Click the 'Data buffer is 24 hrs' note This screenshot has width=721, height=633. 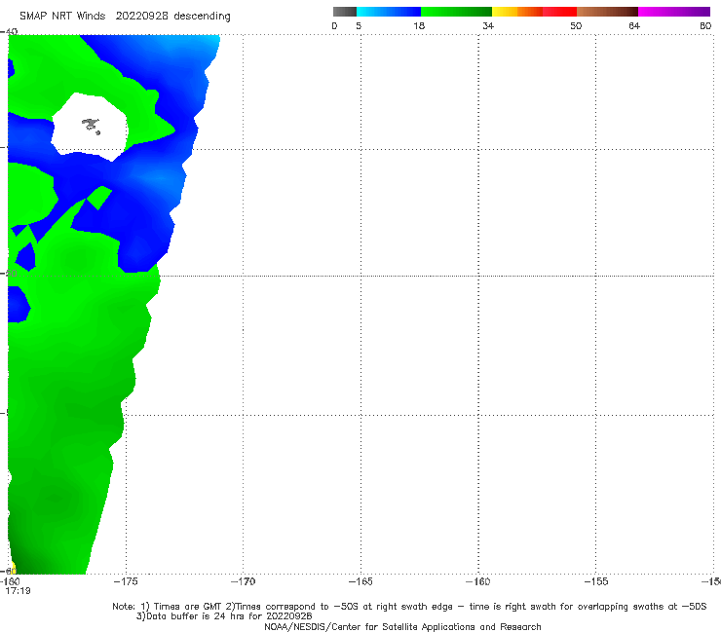[x=224, y=616]
